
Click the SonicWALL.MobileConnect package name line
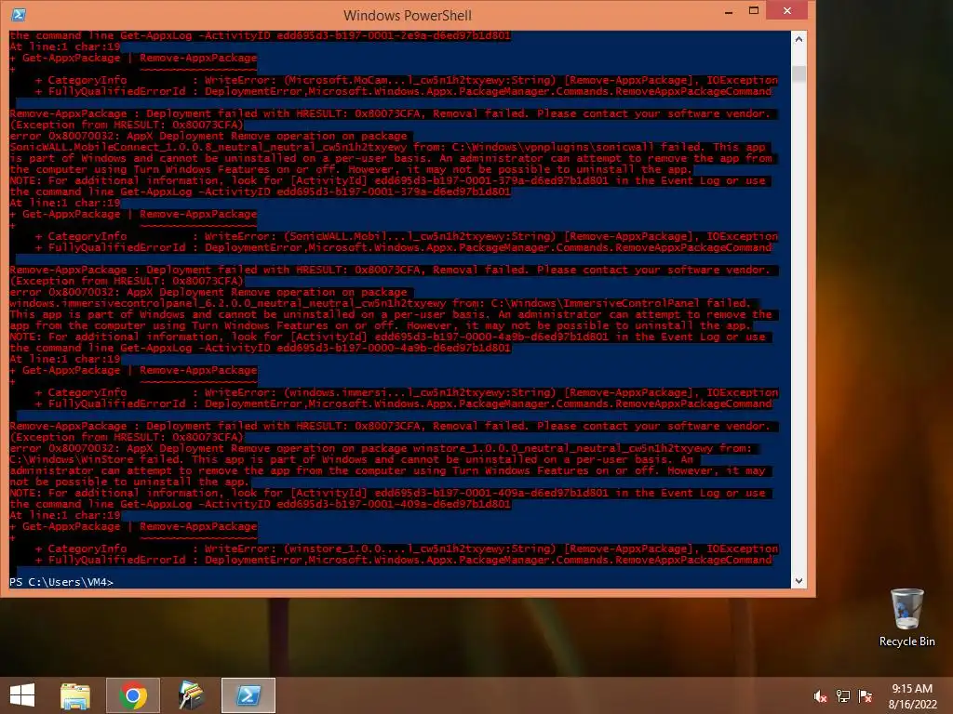(388, 147)
